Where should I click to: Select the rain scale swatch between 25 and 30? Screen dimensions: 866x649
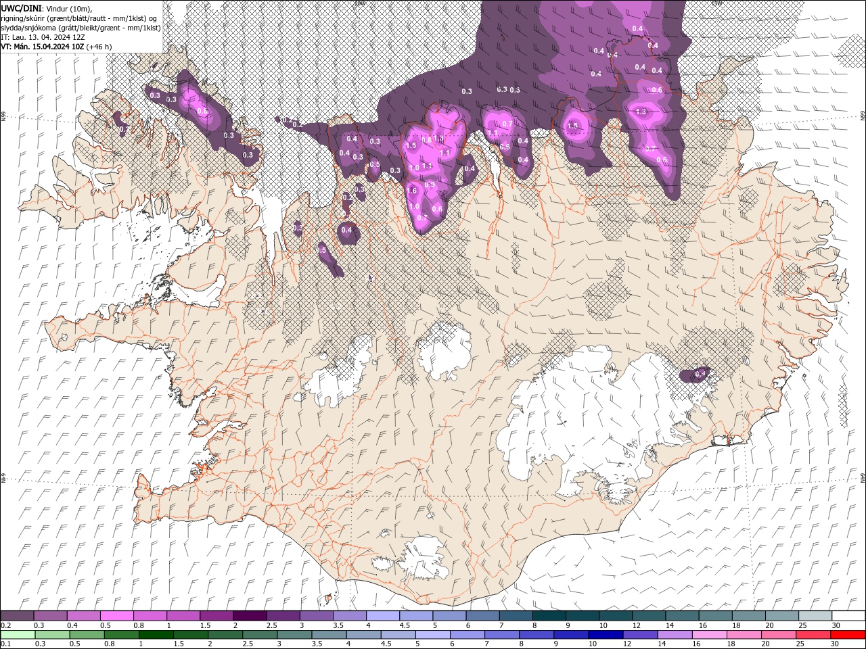pyautogui.click(x=812, y=635)
